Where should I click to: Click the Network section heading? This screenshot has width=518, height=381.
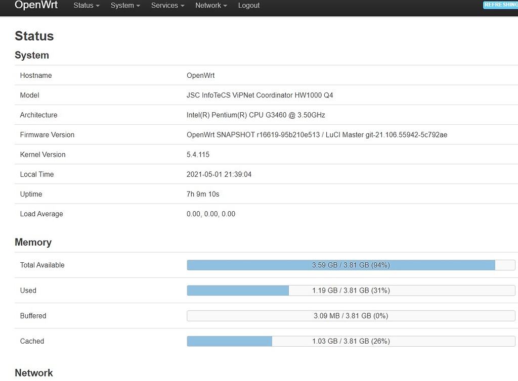click(34, 373)
